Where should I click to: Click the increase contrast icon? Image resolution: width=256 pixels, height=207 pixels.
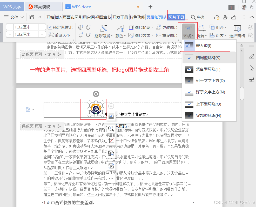(x=81, y=27)
